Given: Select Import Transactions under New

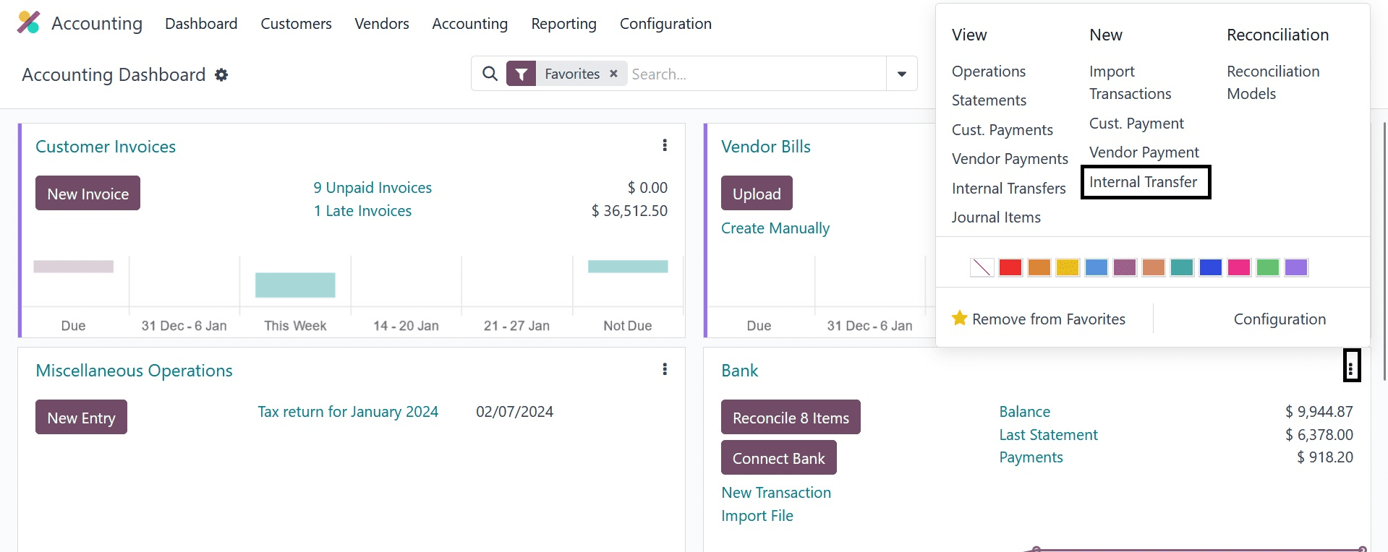Looking at the screenshot, I should click(1131, 82).
